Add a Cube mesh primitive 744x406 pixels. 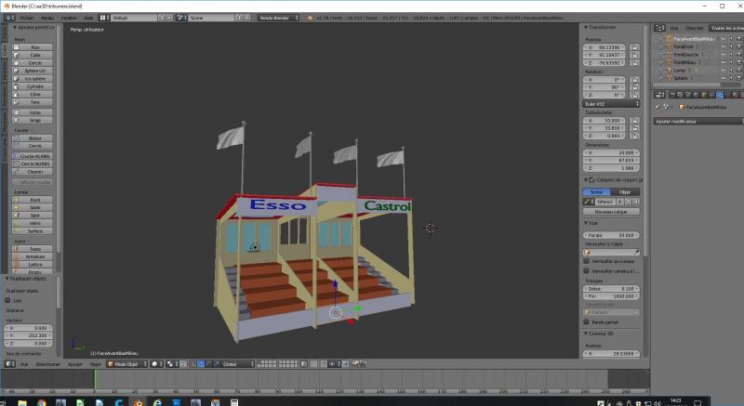click(x=35, y=54)
